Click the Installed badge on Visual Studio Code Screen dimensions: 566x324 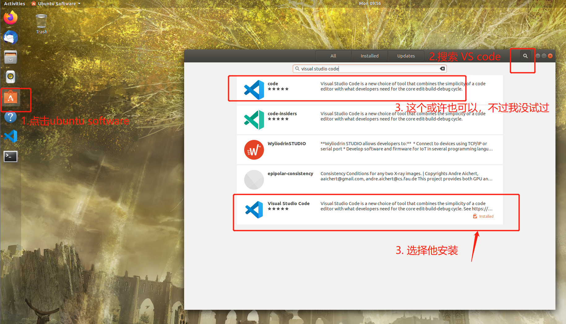(x=483, y=216)
